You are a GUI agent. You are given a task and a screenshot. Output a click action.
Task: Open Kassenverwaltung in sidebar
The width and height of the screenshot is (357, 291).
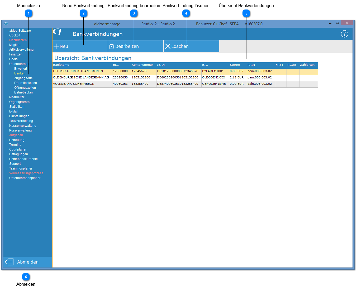coord(23,126)
